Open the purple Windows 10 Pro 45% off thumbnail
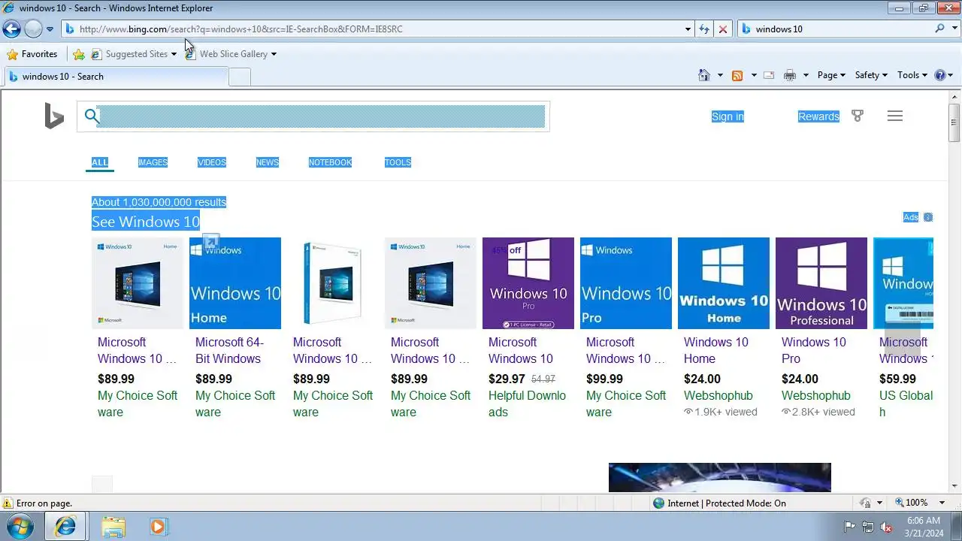 coord(528,283)
